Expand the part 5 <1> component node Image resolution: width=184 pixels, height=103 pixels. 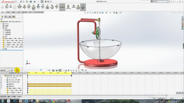[x=1, y=47]
